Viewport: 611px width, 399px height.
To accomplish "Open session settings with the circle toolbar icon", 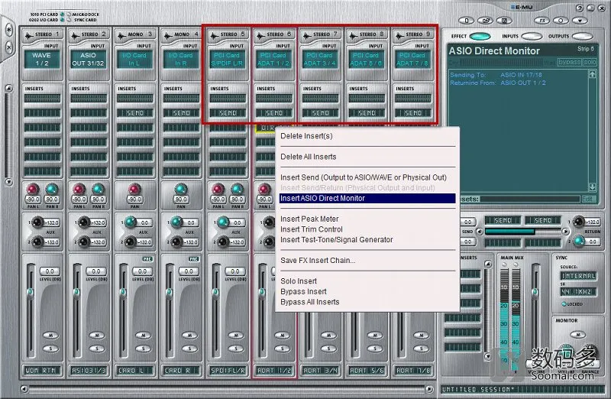I will point(561,21).
